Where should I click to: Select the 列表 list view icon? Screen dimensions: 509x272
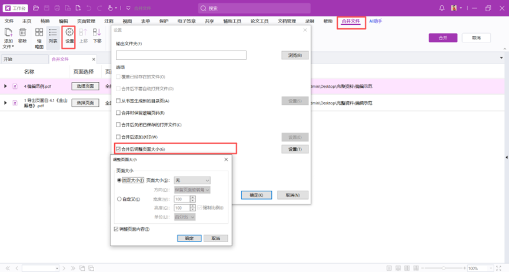click(x=53, y=34)
